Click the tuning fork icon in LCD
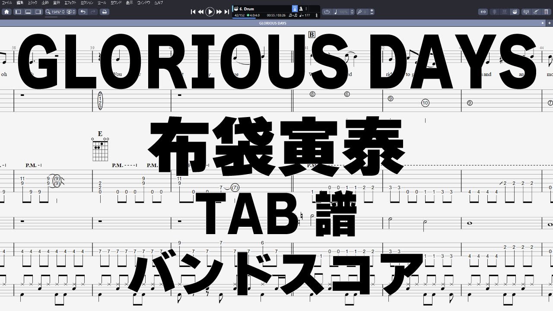The width and height of the screenshot is (553, 311). (316, 16)
